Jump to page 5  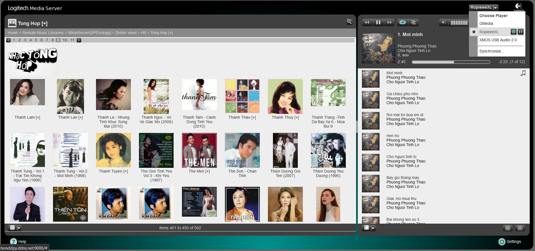point(36,40)
